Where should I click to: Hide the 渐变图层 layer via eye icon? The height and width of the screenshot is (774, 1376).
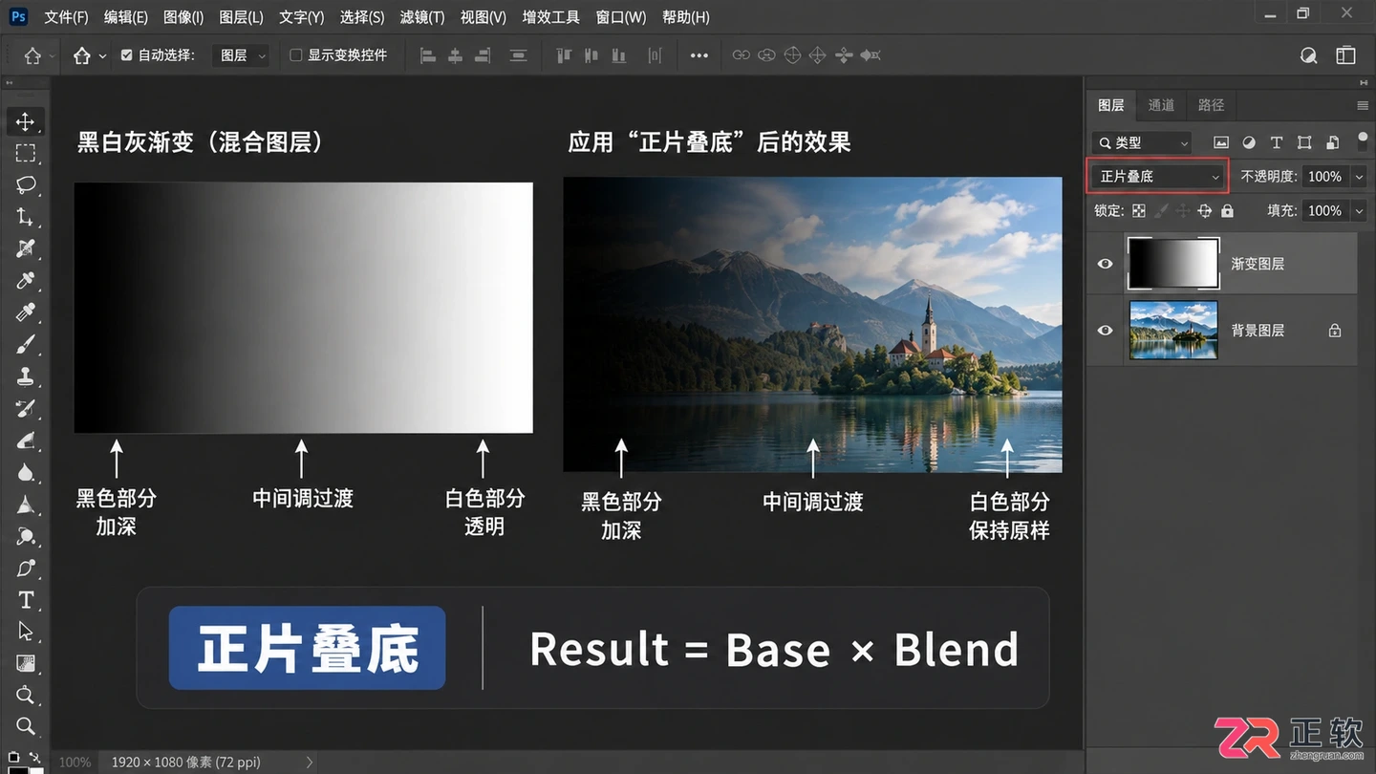1106,263
